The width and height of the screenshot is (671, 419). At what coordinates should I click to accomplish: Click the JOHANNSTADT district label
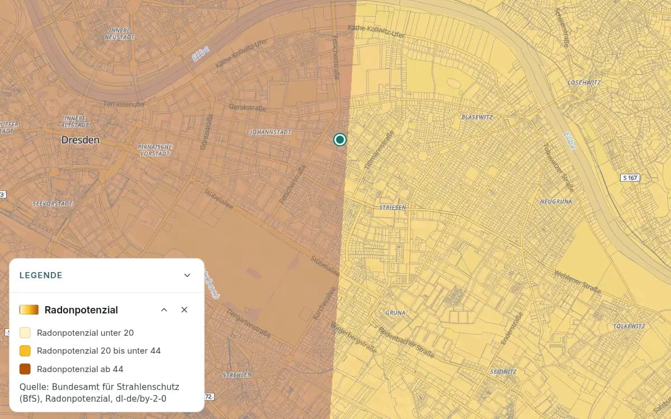pos(271,132)
